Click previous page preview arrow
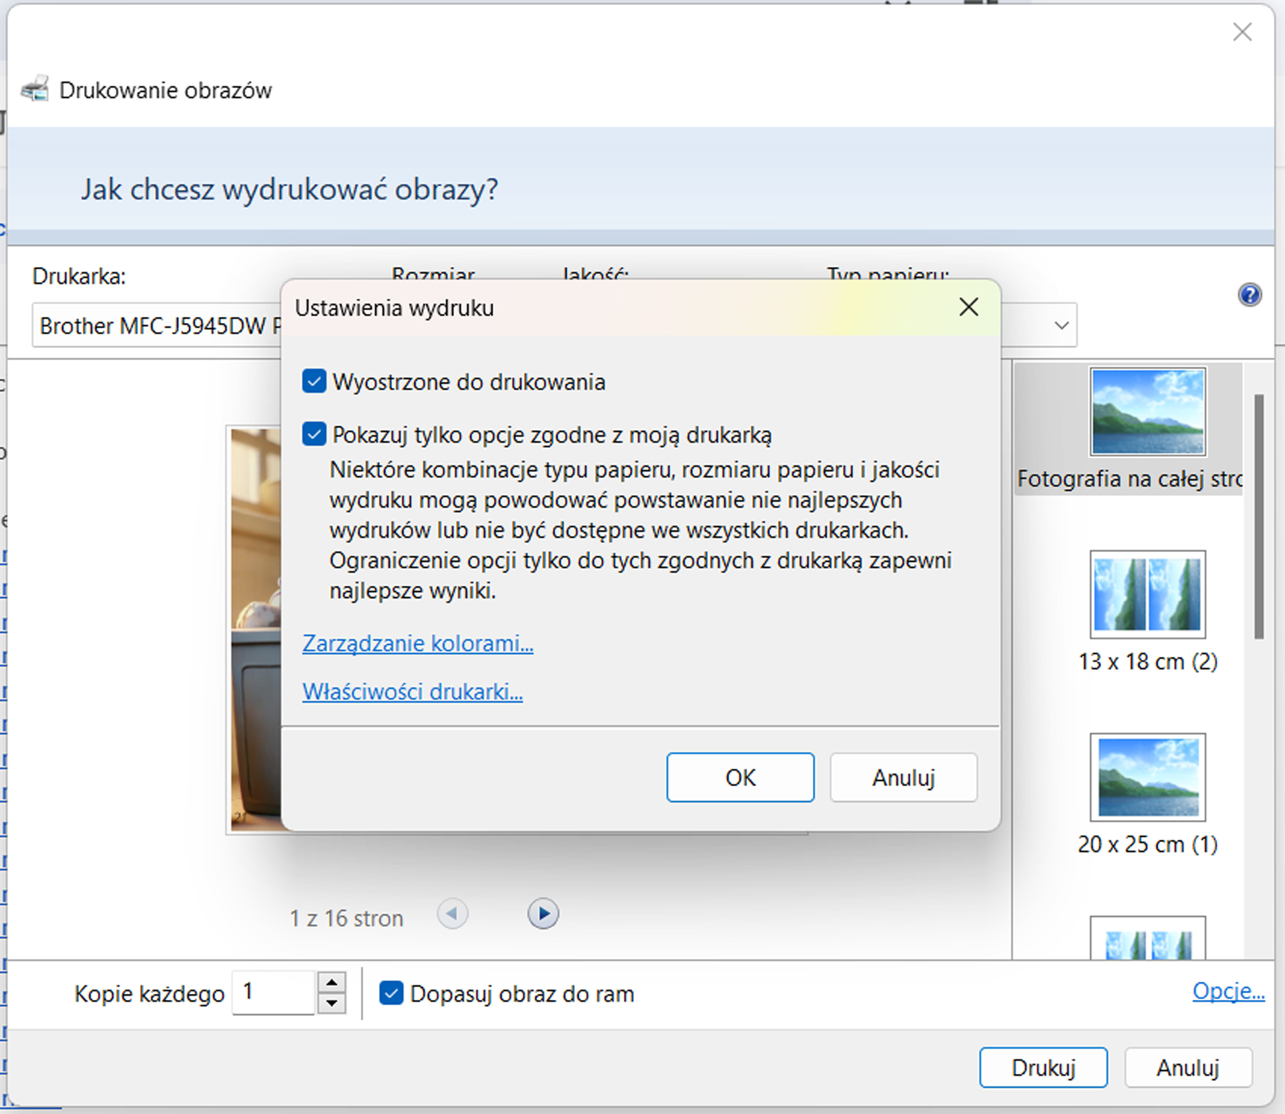This screenshot has width=1285, height=1114. click(452, 914)
